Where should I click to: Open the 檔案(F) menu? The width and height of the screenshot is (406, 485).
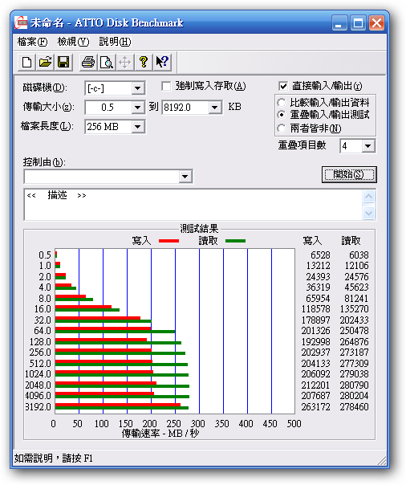click(x=32, y=42)
